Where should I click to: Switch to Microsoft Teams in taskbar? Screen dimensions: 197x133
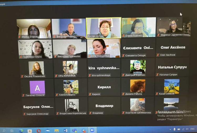pos(74,130)
